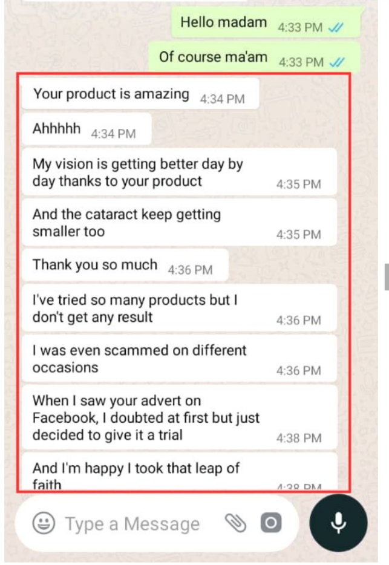The height and width of the screenshot is (565, 389).
Task: Select the Facebook advert message bubble
Action: pos(146,417)
